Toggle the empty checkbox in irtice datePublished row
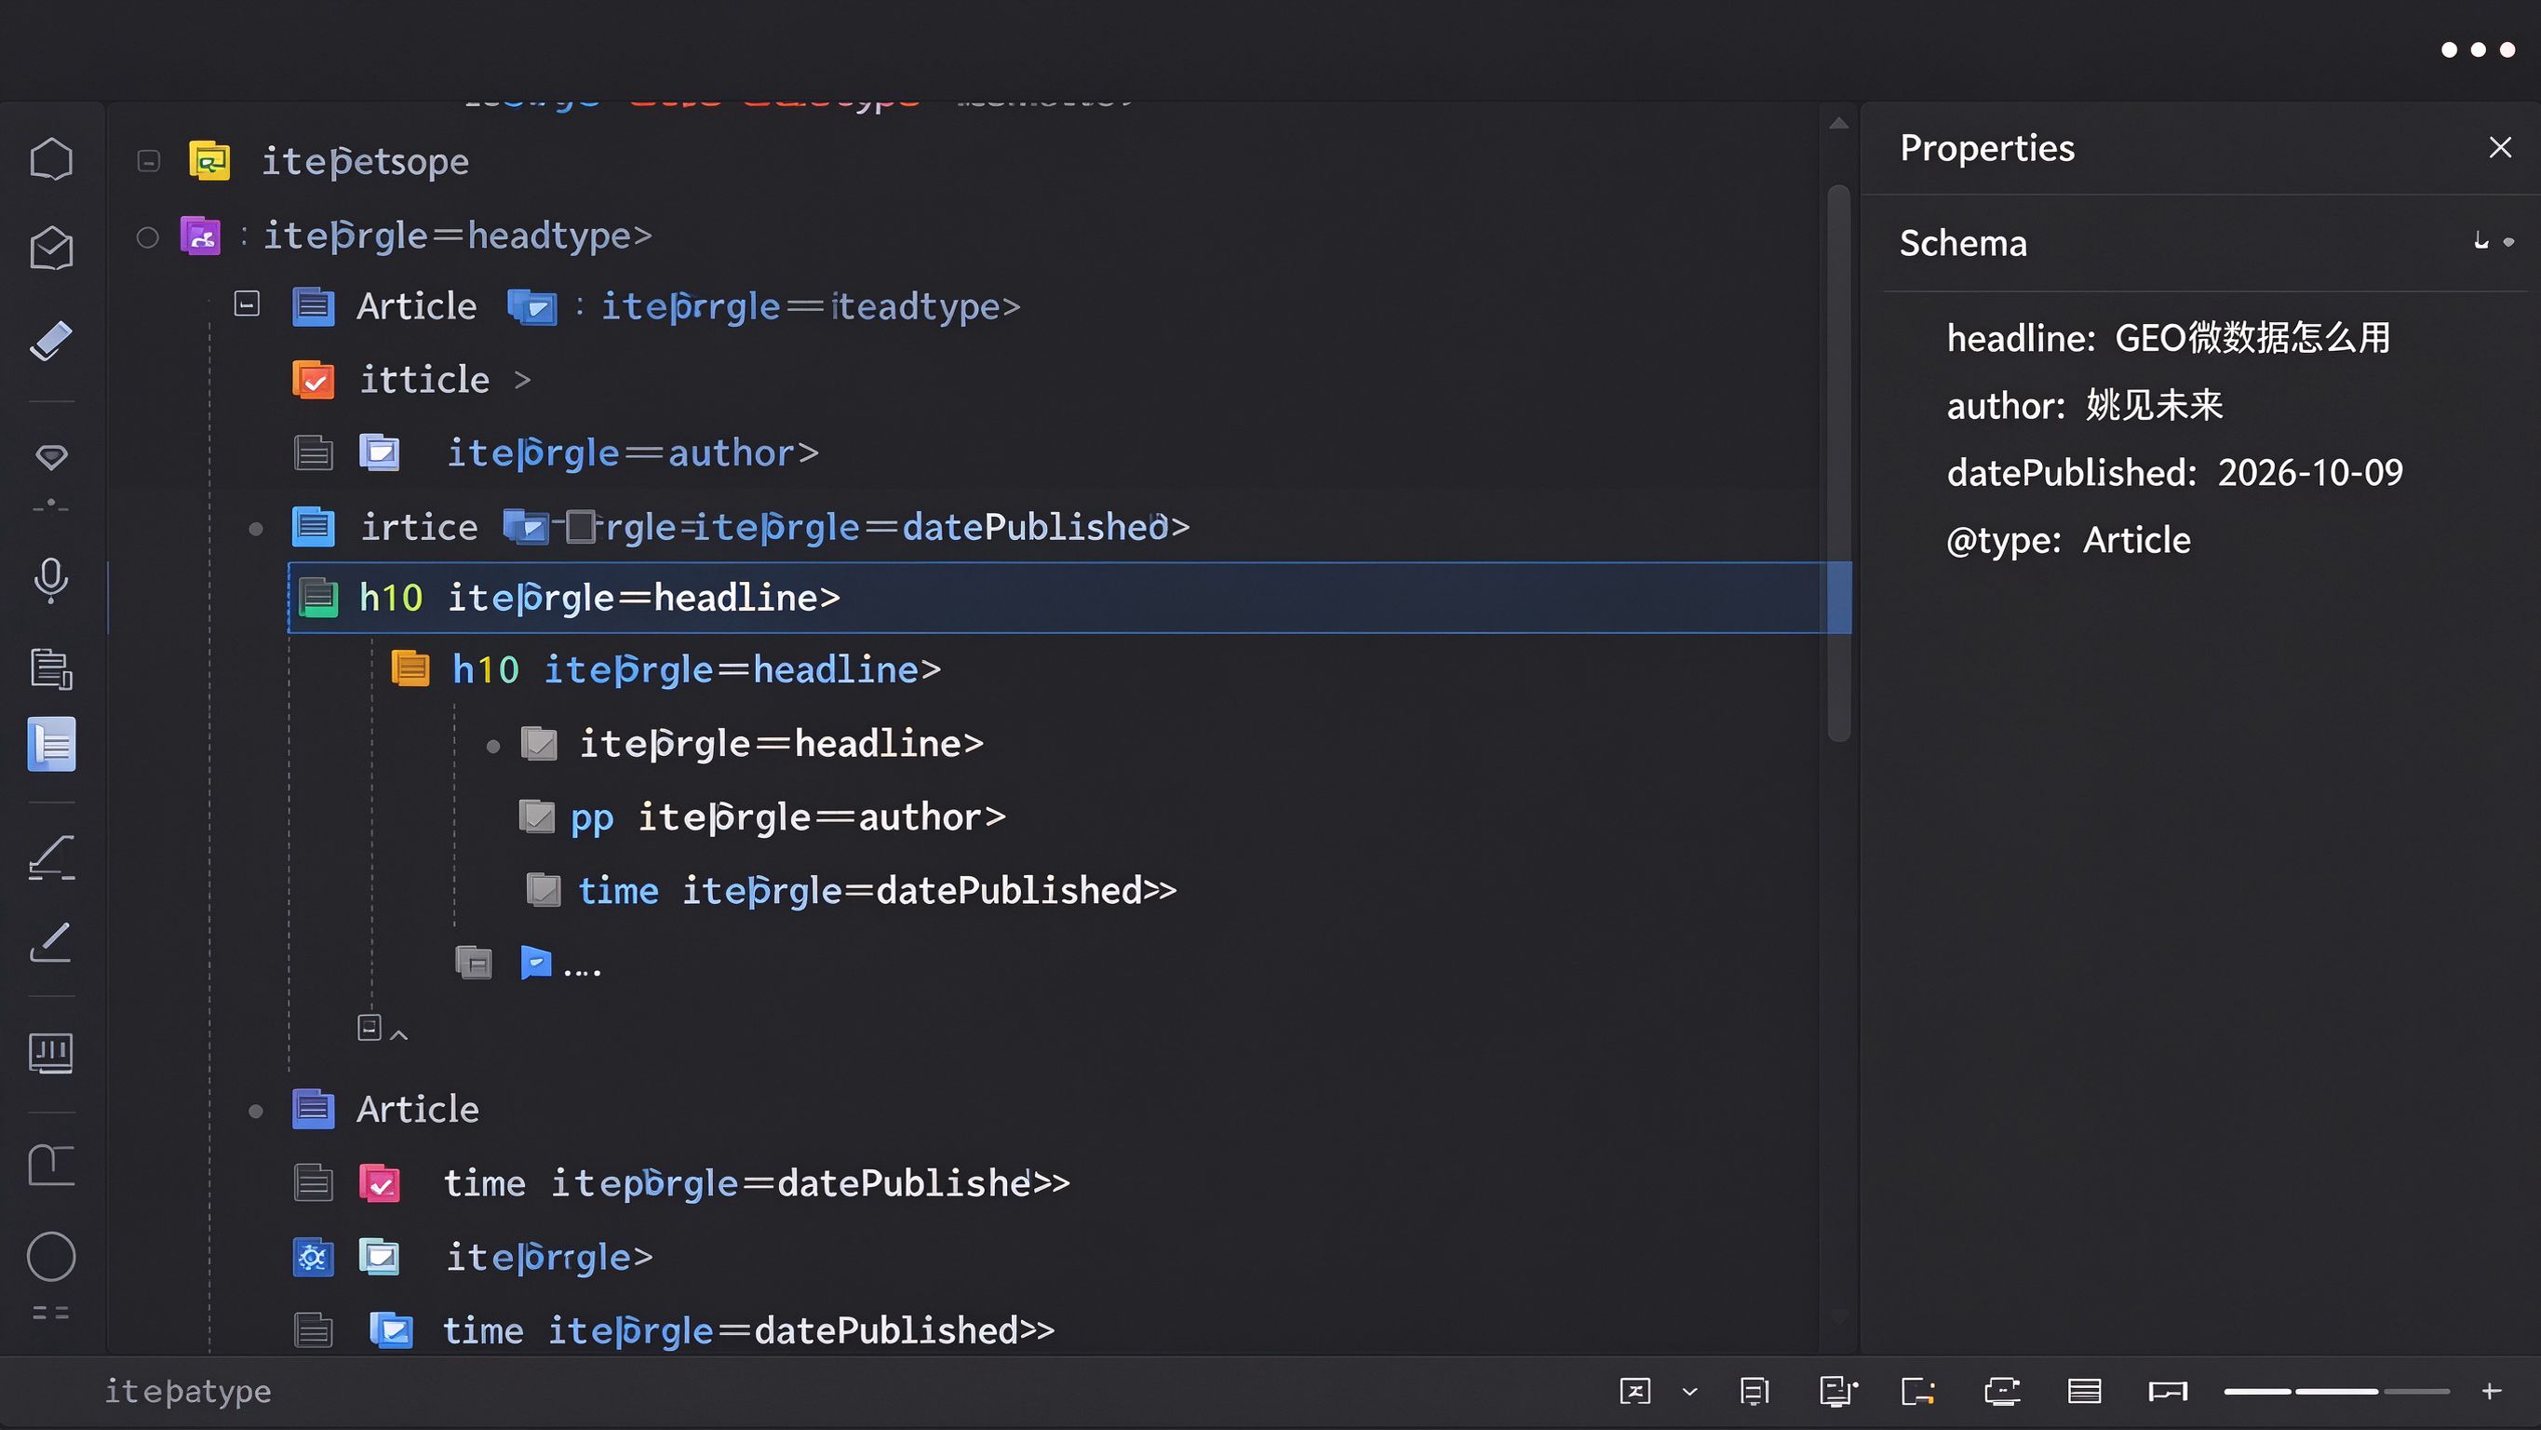Screen dimensions: 2541x1430 581,527
